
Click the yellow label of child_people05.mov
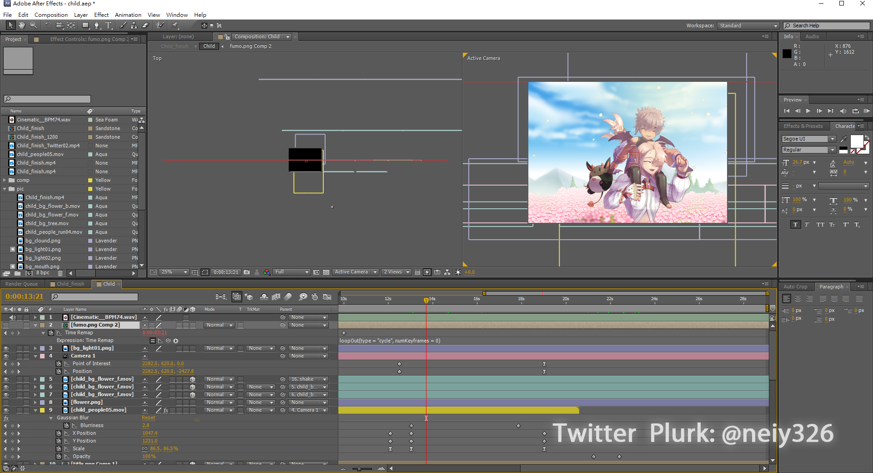[42, 410]
